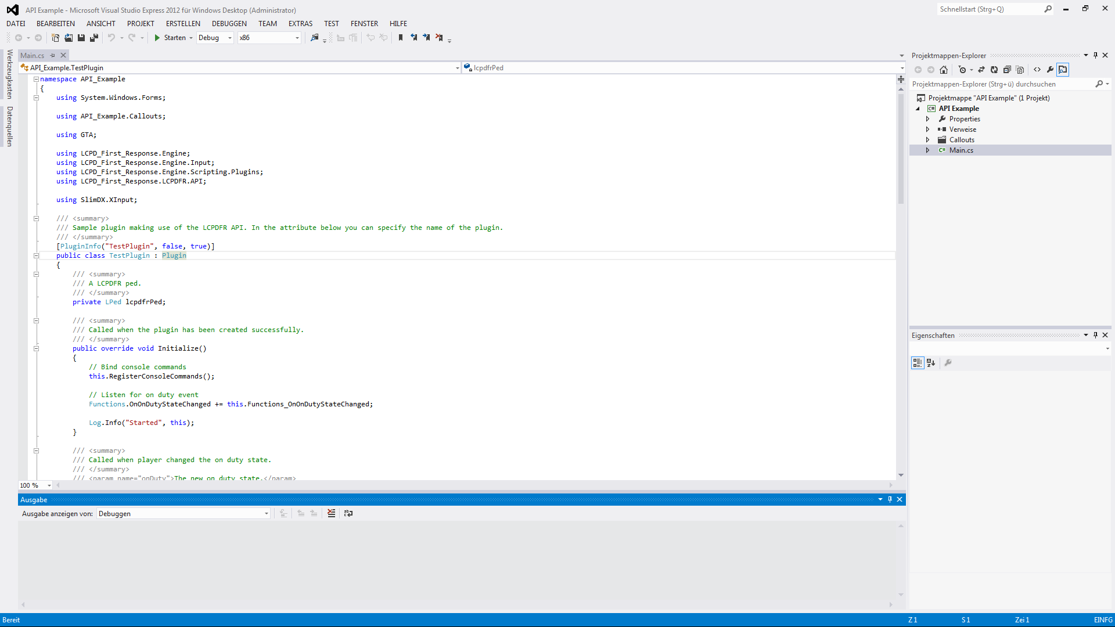Open the Werkzeugkasten side tab
The image size is (1115, 627).
tap(9, 74)
